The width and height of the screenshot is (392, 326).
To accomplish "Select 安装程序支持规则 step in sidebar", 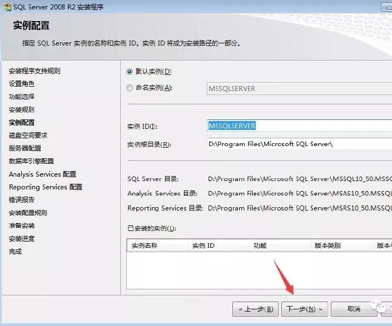I will point(34,71).
